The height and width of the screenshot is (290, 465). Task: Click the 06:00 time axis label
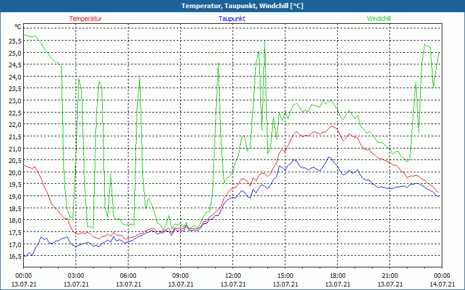pos(128,275)
